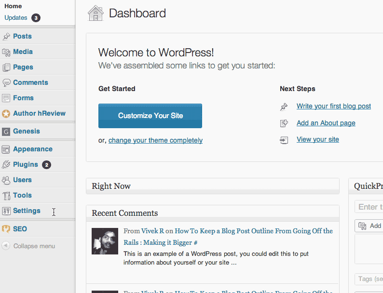Open the Tools menu
The width and height of the screenshot is (383, 293).
point(23,195)
